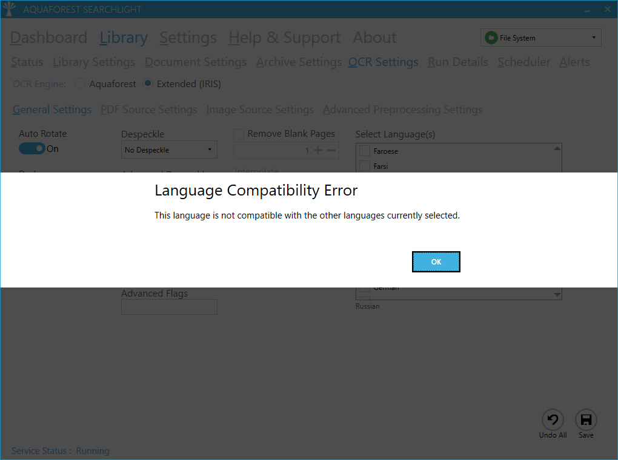Click the plus icon beside the blank pages count
Viewport: 618px width, 460px height.
point(318,151)
